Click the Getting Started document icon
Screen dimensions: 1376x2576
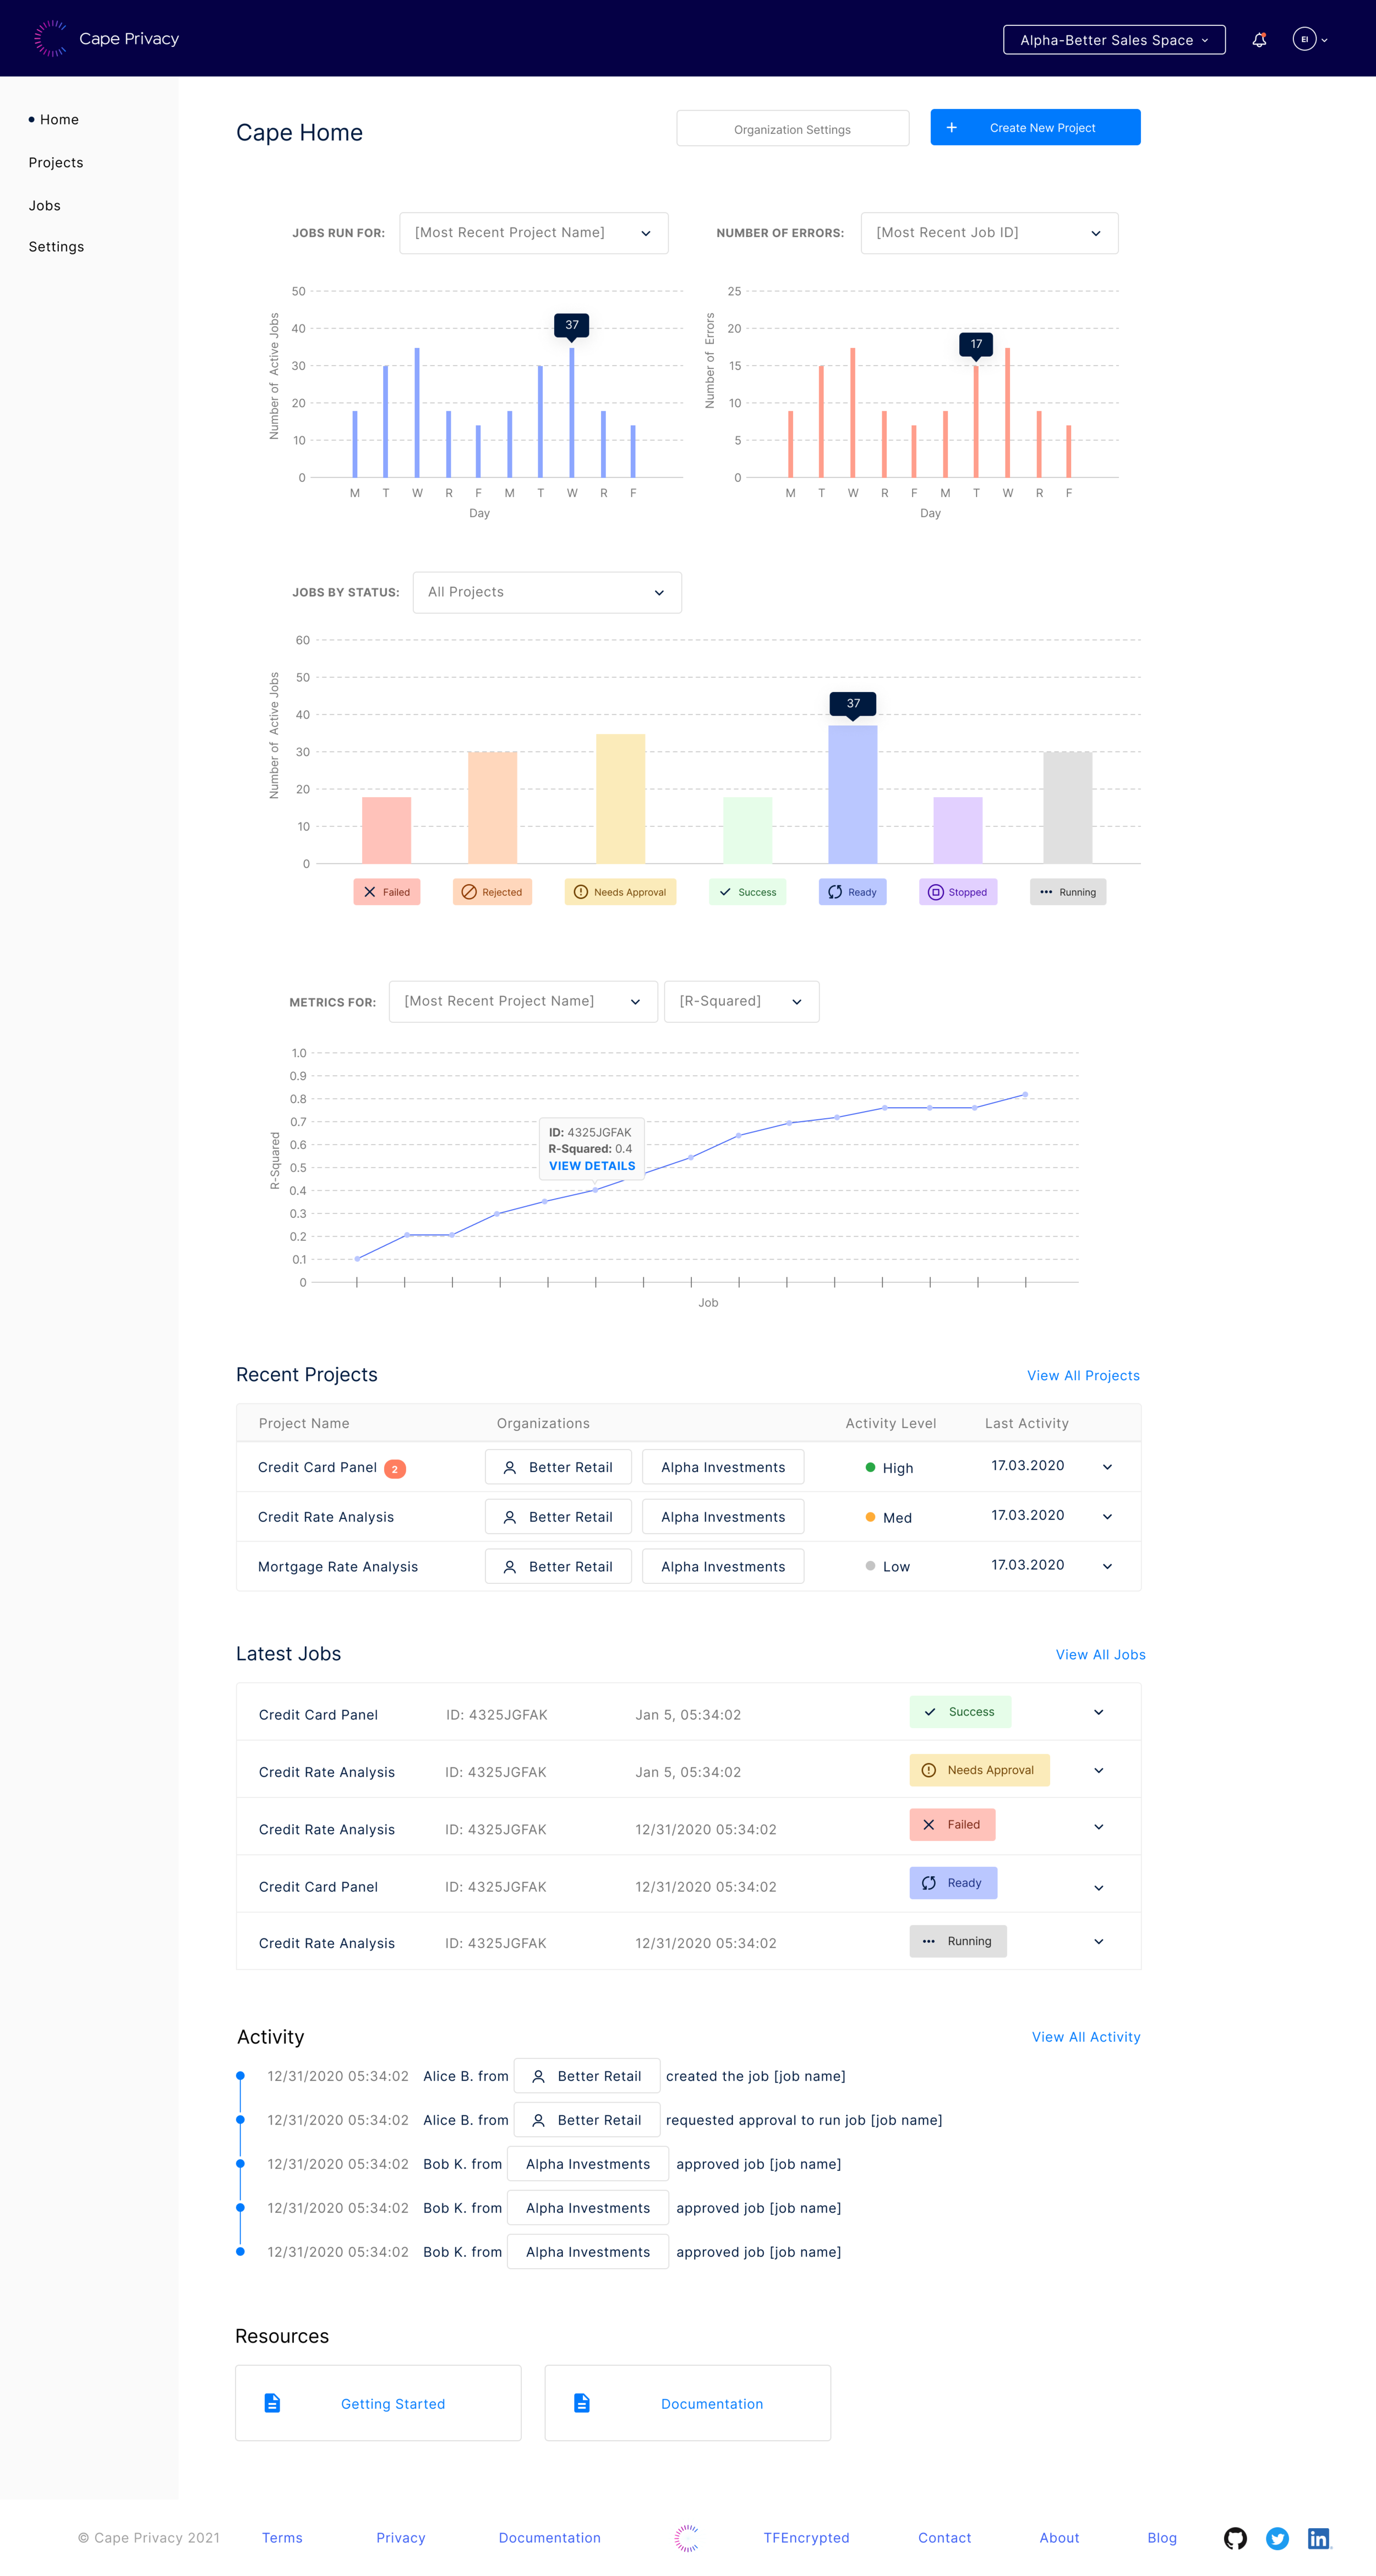click(272, 2403)
